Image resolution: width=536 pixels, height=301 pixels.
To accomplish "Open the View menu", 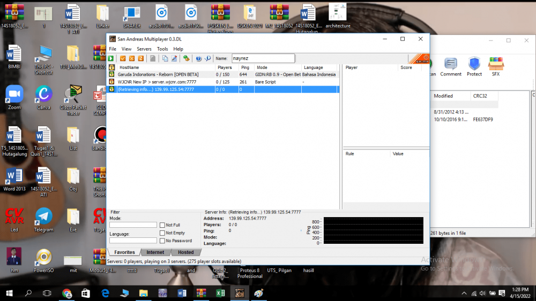I will [x=126, y=49].
